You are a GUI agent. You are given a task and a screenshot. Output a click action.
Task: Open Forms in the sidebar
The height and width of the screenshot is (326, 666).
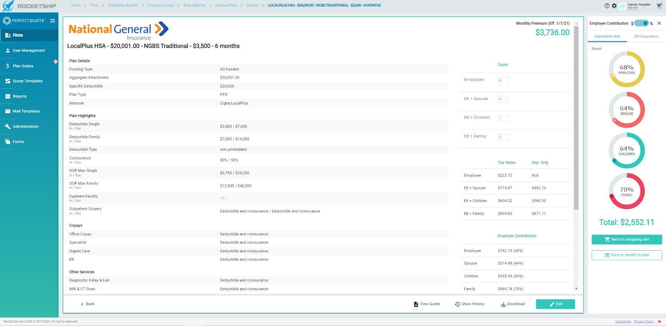tap(29, 142)
